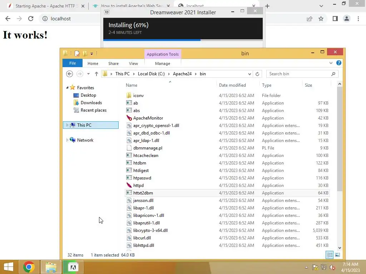Customize quick access toolbar dropdown
This screenshot has width=366, height=274.
tap(92, 54)
